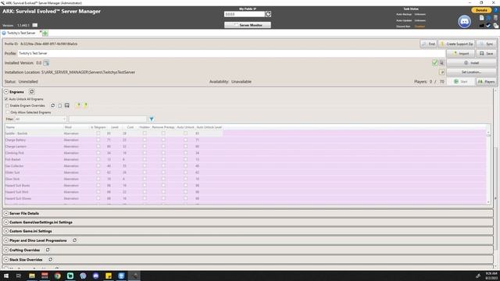Image resolution: width=500 pixels, height=281 pixels.
Task: Sort by Auto Unlock Level column
Action: click(x=209, y=127)
